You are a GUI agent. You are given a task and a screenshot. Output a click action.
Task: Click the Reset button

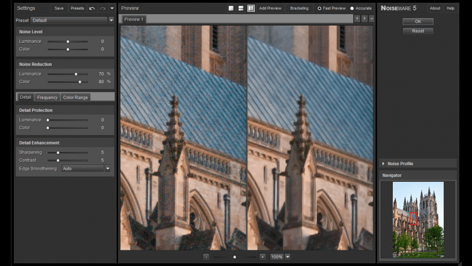pos(418,31)
